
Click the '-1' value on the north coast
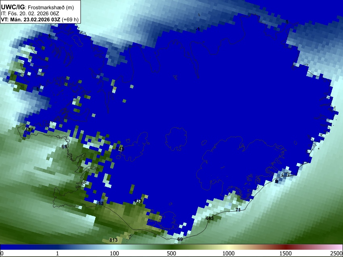(198, 29)
